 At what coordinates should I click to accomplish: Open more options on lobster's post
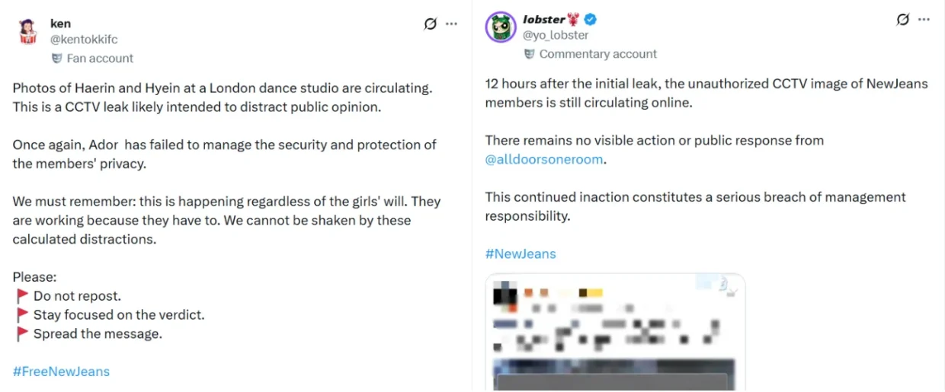[x=924, y=20]
